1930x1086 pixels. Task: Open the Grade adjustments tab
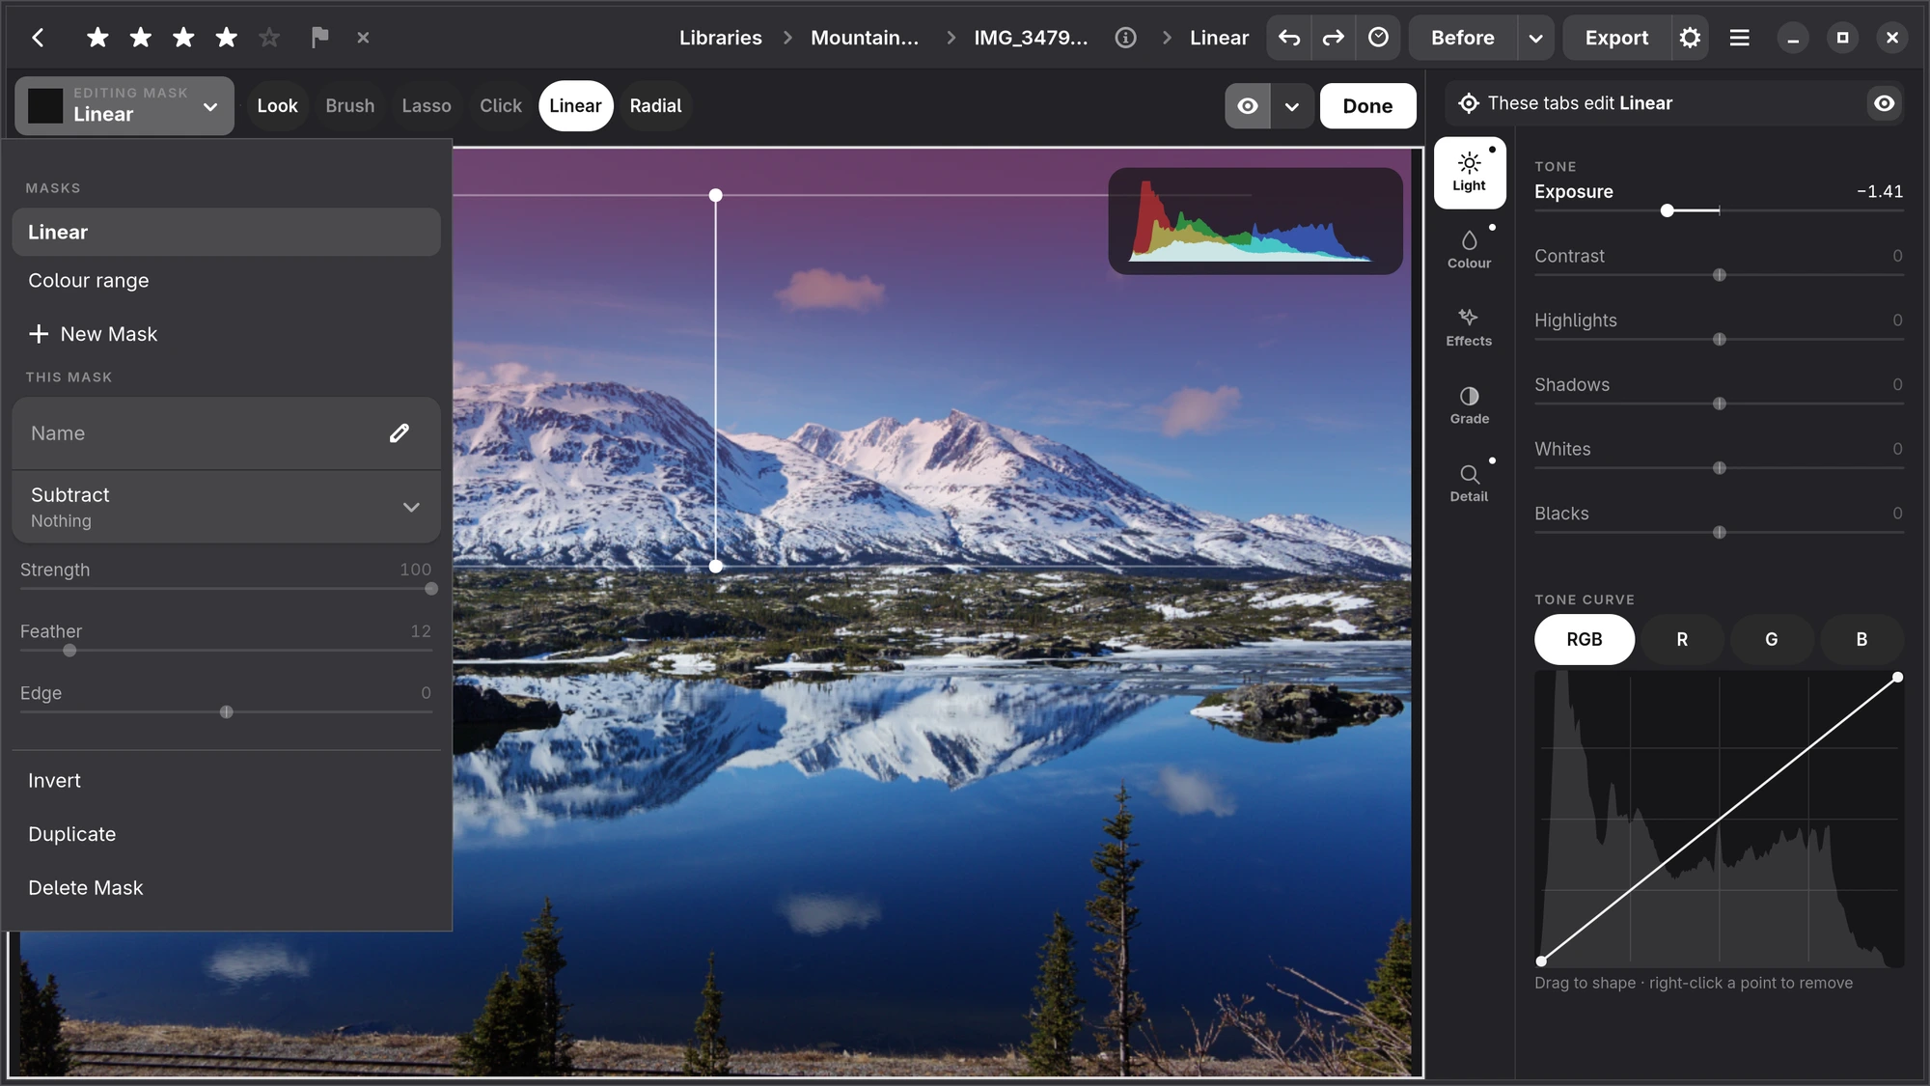(x=1469, y=405)
